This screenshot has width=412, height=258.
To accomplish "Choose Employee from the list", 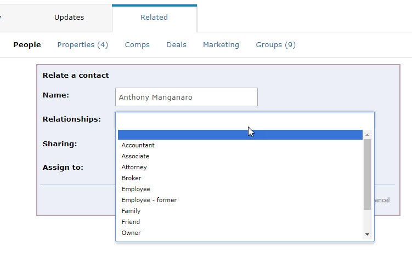I will tap(240, 189).
